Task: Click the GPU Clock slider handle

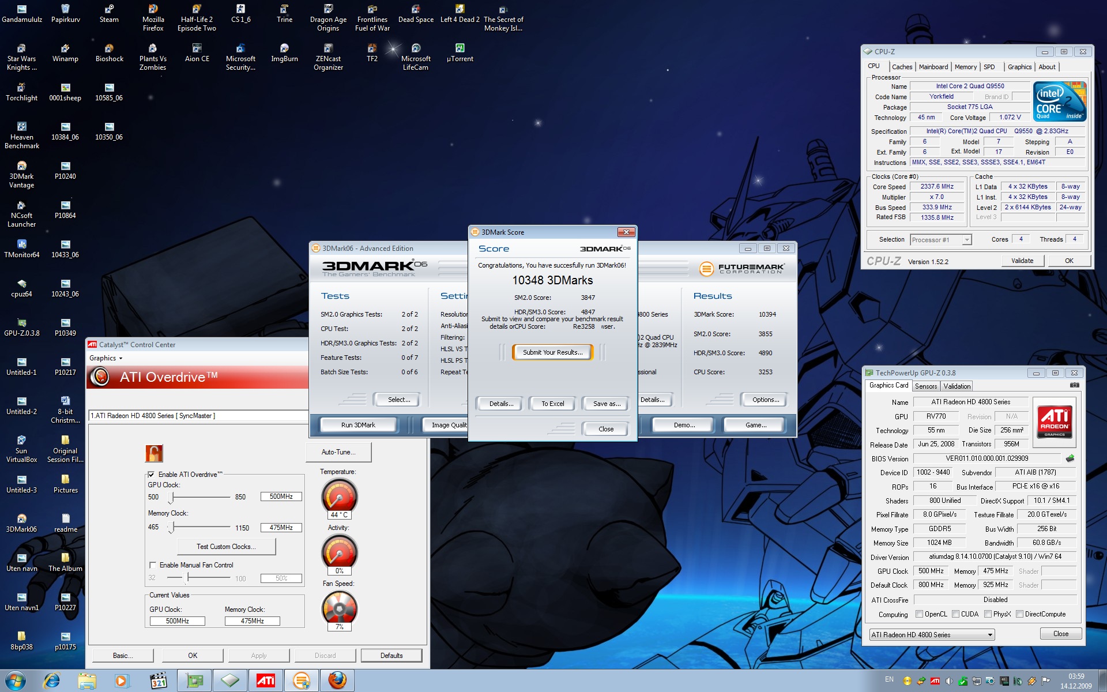Action: click(172, 497)
